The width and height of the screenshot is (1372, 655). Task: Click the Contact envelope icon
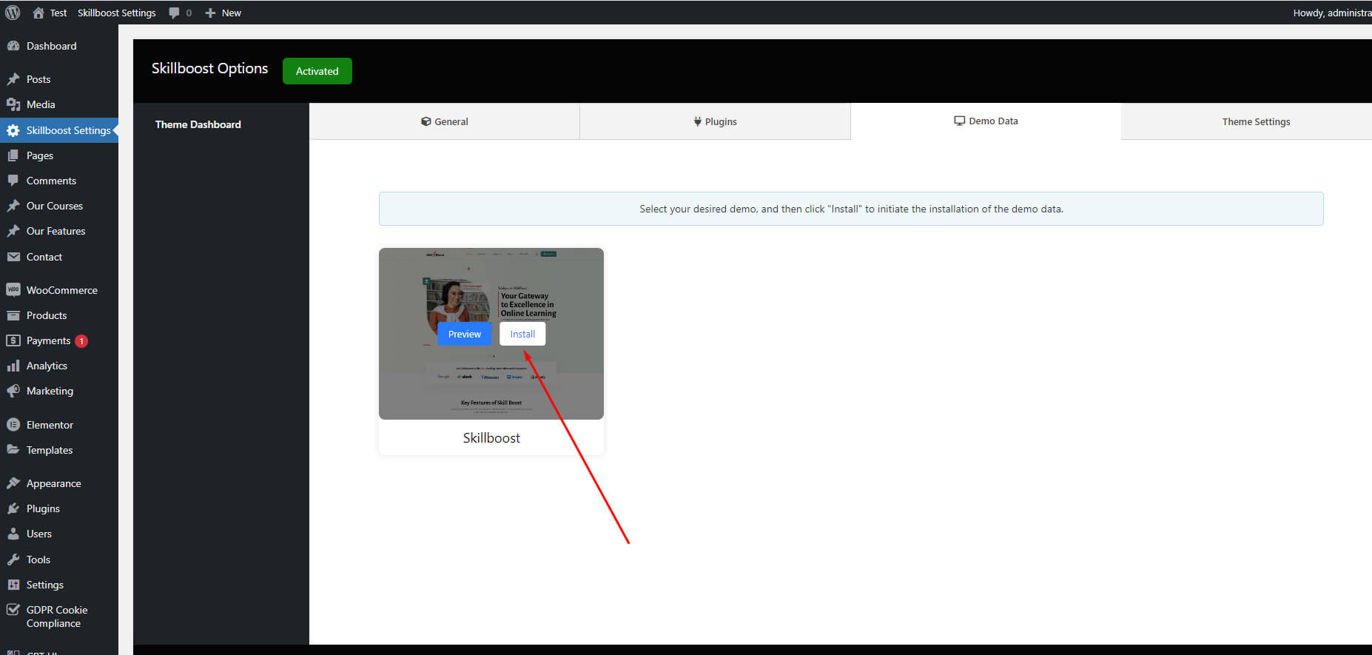point(13,257)
